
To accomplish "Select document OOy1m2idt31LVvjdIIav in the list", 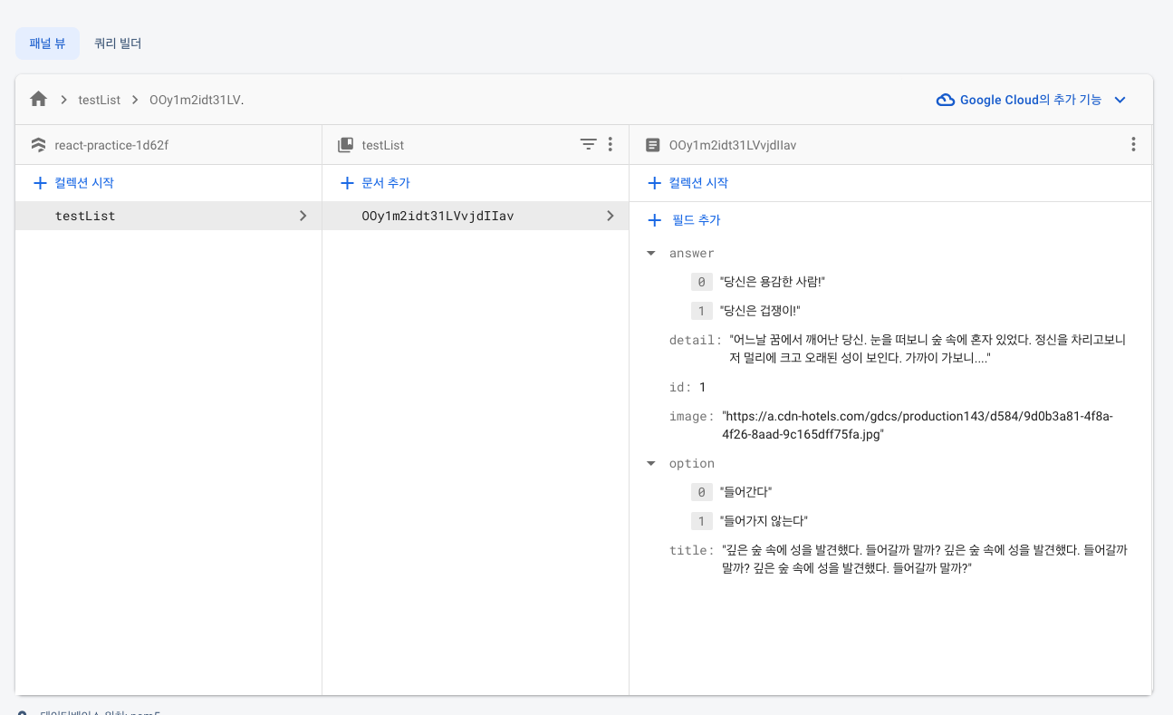I will tap(476, 216).
